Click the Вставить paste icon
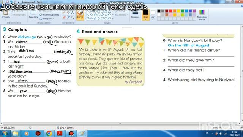This screenshot has height=137, width=243. (5, 13)
